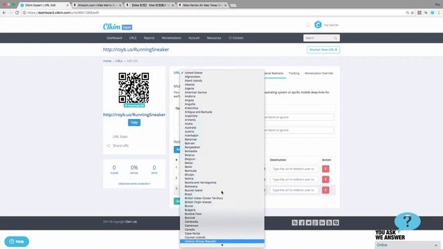Close the Amazon.com browser tab

tap(120, 5)
